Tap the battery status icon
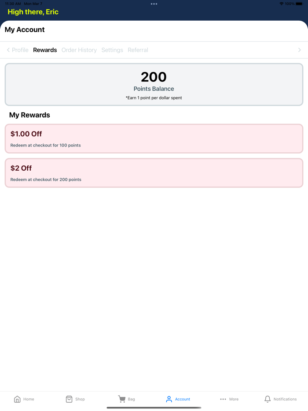Viewport: 308px width, 411px height. (x=299, y=4)
